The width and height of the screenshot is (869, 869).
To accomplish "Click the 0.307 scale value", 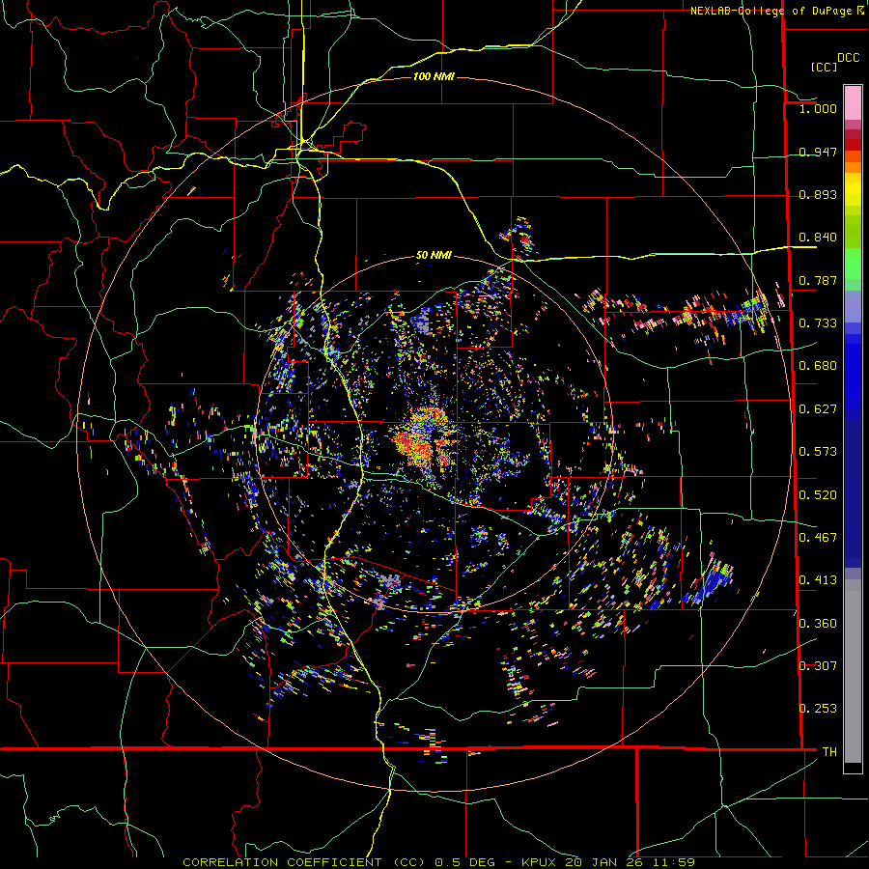I will (818, 666).
